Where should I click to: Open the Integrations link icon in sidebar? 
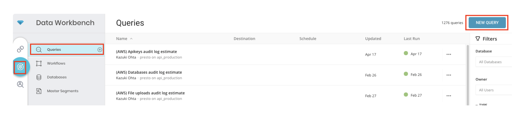click(20, 49)
